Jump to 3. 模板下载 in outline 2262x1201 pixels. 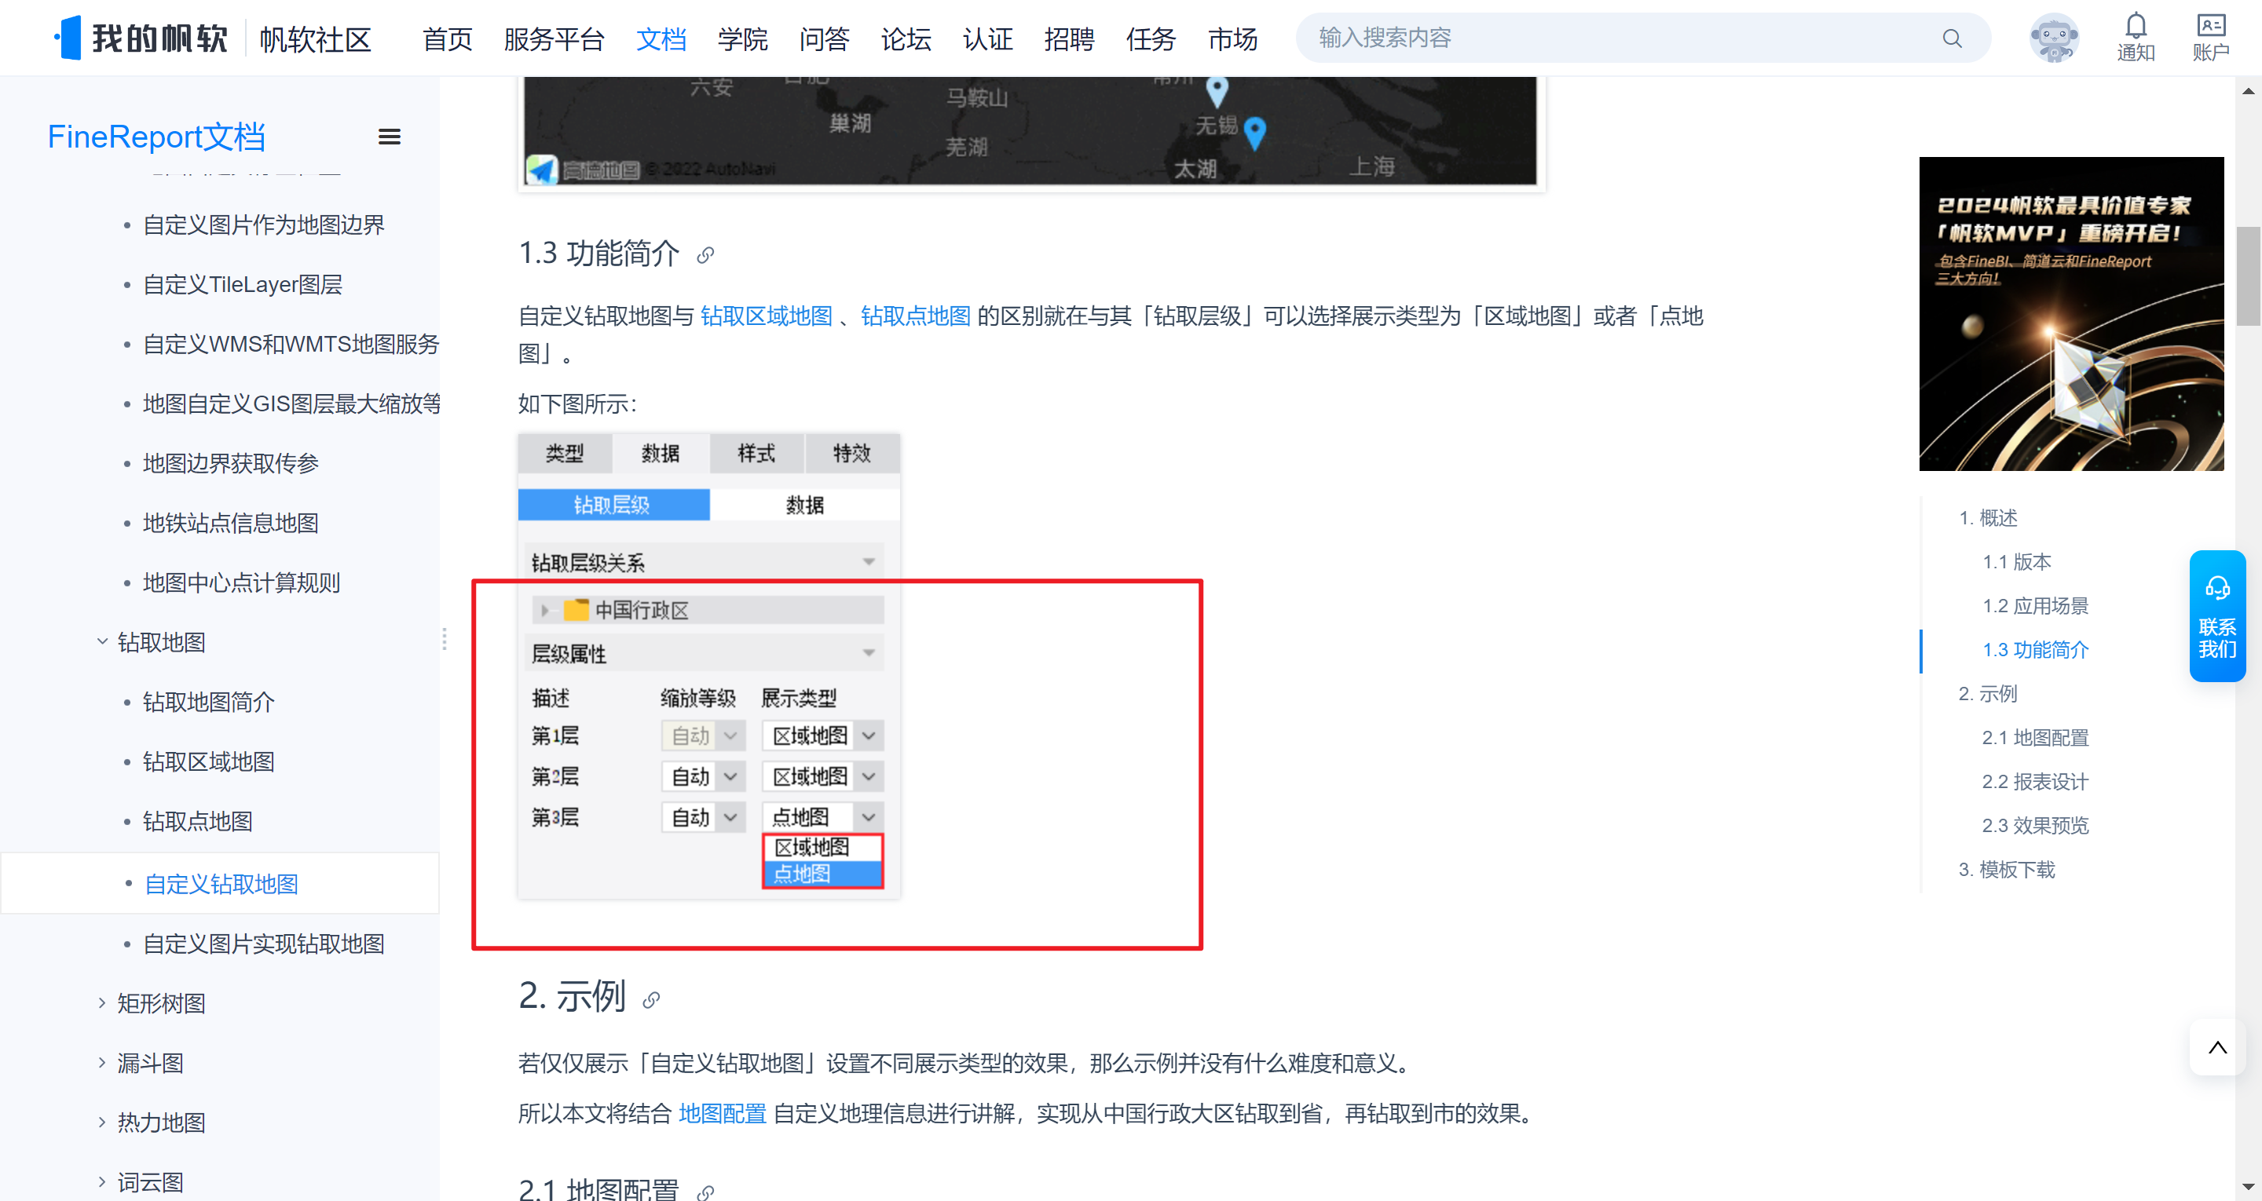point(2008,869)
